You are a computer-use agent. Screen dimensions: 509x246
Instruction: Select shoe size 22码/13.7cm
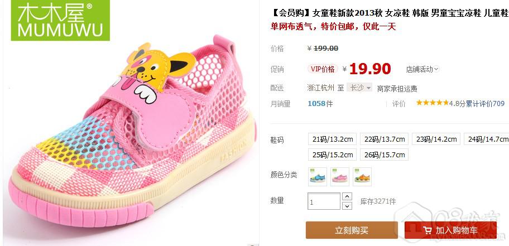(x=385, y=139)
